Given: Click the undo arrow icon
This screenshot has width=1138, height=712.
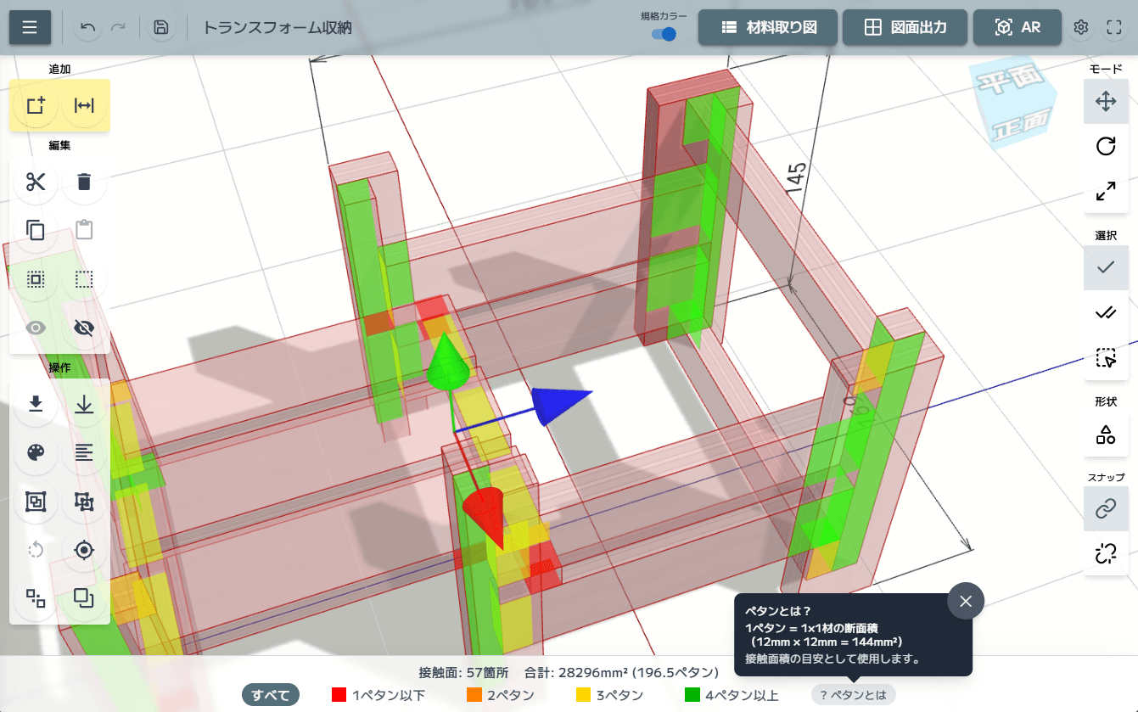Looking at the screenshot, I should 87,27.
